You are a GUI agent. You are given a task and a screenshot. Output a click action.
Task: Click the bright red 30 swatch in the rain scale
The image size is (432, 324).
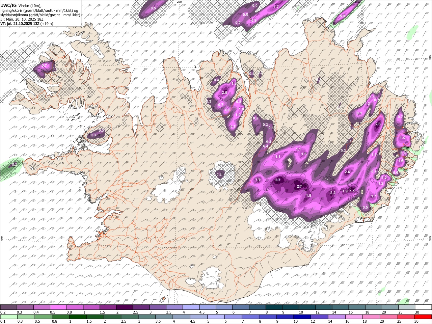click(423, 317)
